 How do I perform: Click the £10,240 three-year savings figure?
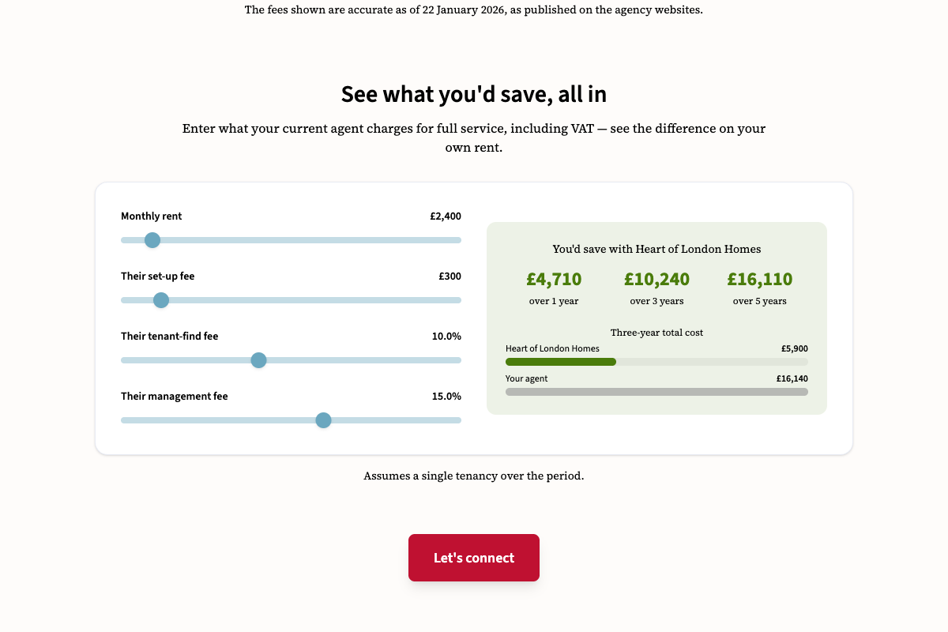(x=656, y=280)
